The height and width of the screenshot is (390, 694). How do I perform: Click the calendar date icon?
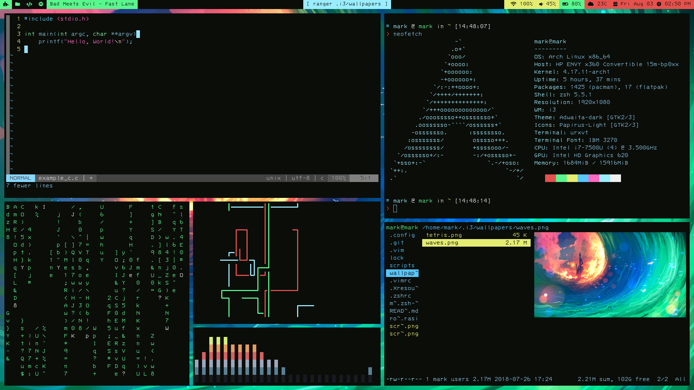615,4
